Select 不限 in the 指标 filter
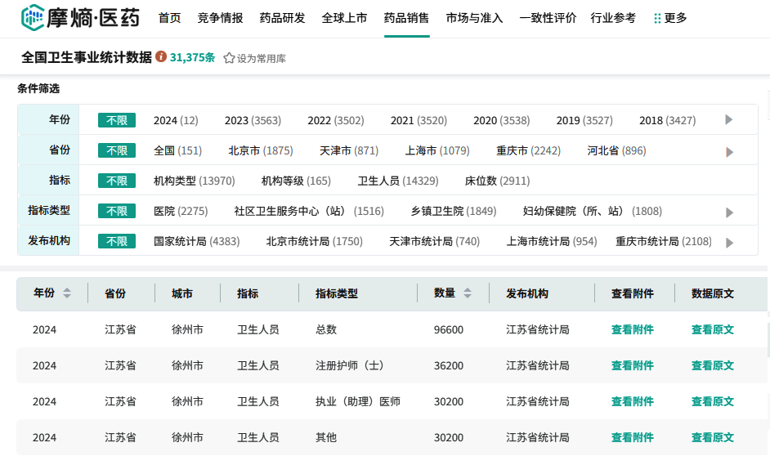Viewport: 770px width, 465px height. [116, 181]
